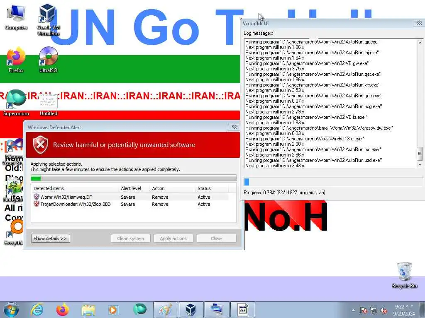Switch to the keyboard-and-monitor taskbar window
The height and width of the screenshot is (318, 425).
pos(217,310)
